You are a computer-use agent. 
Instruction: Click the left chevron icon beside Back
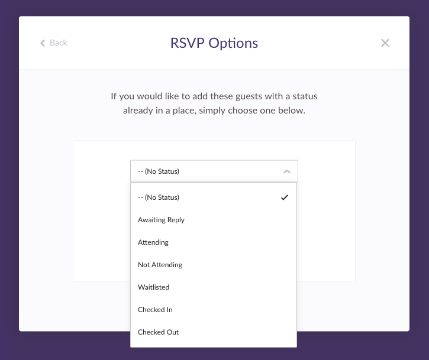point(43,43)
